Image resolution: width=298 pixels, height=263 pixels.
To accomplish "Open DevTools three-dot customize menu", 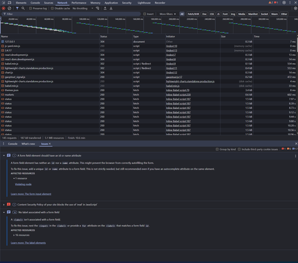I will pyautogui.click(x=290, y=2).
